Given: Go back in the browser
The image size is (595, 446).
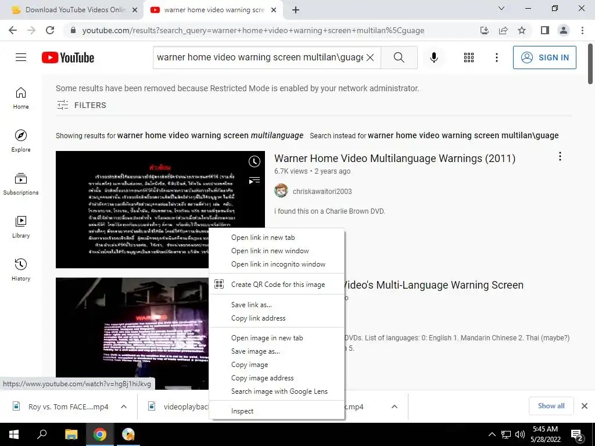Looking at the screenshot, I should tap(13, 30).
